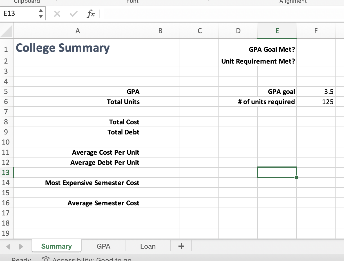
Task: Click the cancel (X) icon beside formula bar
Action: [57, 13]
